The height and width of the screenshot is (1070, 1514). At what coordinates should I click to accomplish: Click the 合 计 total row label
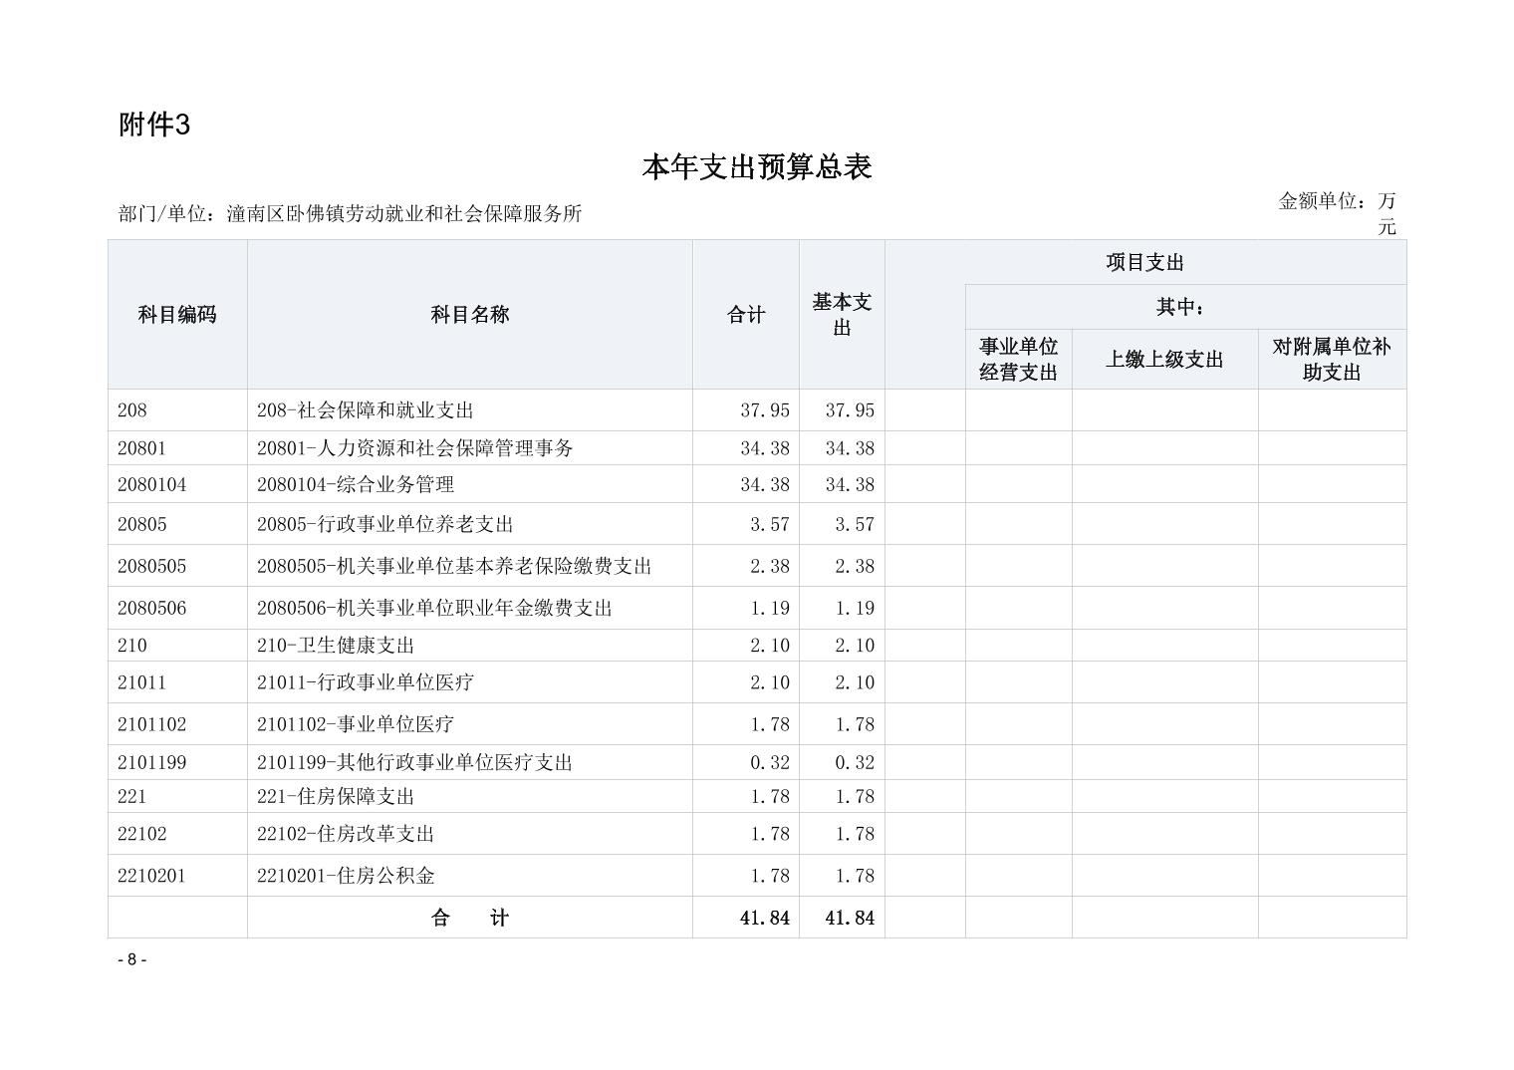(x=470, y=918)
